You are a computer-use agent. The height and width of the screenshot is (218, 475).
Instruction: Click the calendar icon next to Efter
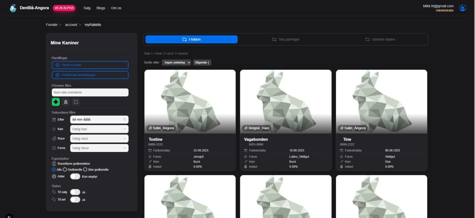click(54, 119)
